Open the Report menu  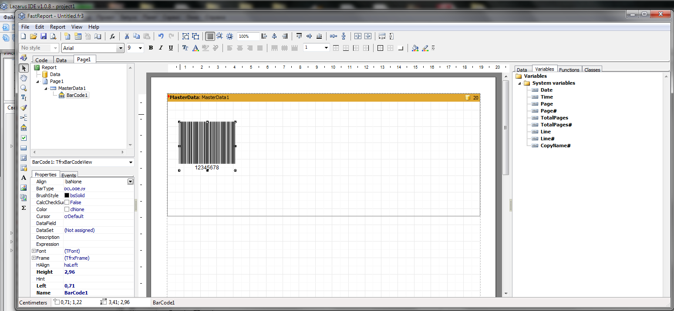(x=57, y=27)
